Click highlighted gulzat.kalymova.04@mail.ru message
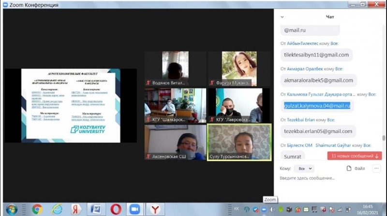 tap(317, 106)
